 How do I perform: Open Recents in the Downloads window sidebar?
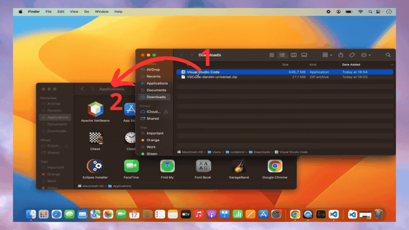pos(153,76)
